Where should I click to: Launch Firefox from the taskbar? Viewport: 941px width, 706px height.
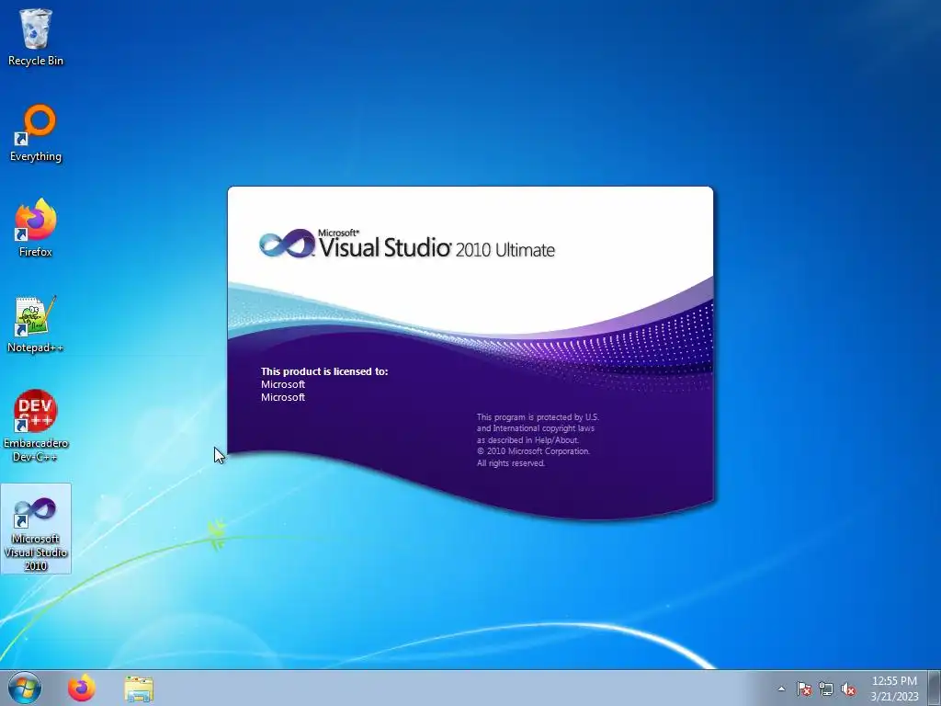click(x=82, y=688)
